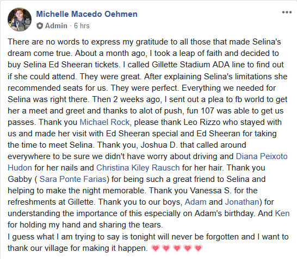This screenshot has height=259, width=297.
Task: Click the Diana Peixoto tagged name
Action: [262, 156]
